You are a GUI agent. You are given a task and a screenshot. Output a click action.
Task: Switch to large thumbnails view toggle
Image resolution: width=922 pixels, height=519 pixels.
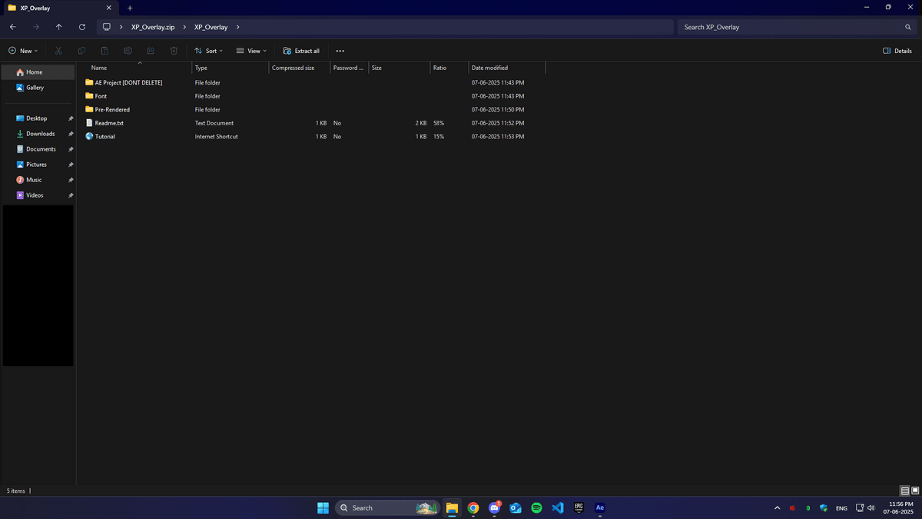click(x=915, y=491)
